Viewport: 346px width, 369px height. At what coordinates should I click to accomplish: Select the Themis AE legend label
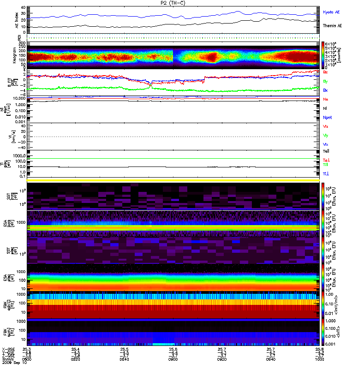tap(332, 26)
